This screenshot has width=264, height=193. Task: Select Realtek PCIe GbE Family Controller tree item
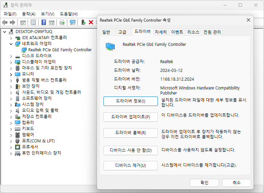click(60, 50)
